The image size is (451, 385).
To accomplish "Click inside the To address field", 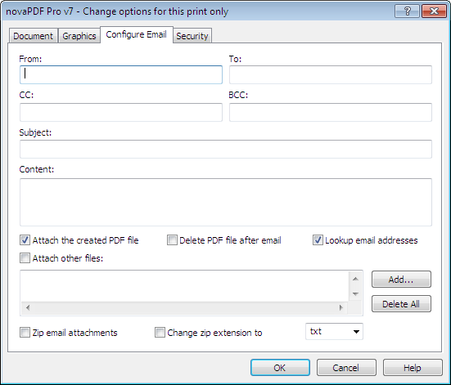I will click(331, 74).
